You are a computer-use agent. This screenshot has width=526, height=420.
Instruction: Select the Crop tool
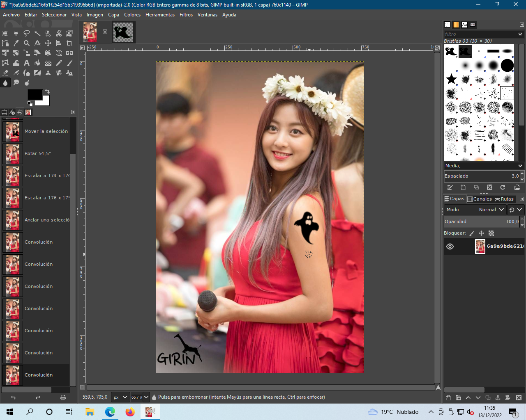69,43
